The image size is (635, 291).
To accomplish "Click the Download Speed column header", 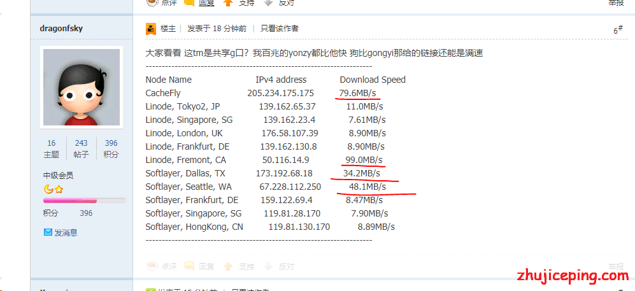I will click(373, 80).
